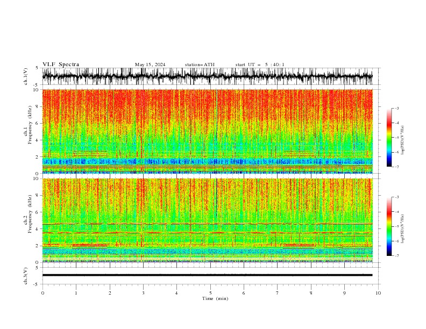Click the lower PSD color scale bar

click(389, 226)
